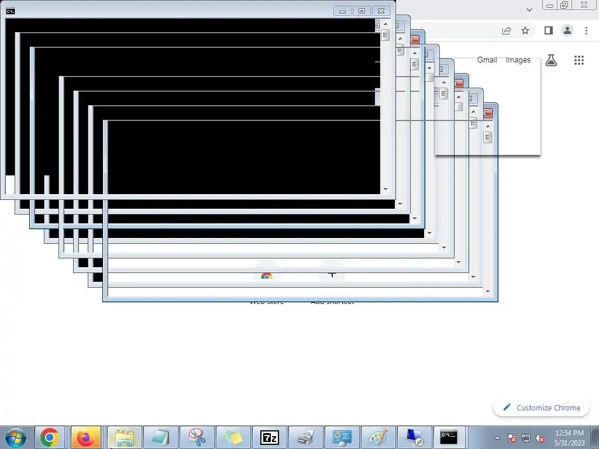Open the Images link

(x=518, y=60)
